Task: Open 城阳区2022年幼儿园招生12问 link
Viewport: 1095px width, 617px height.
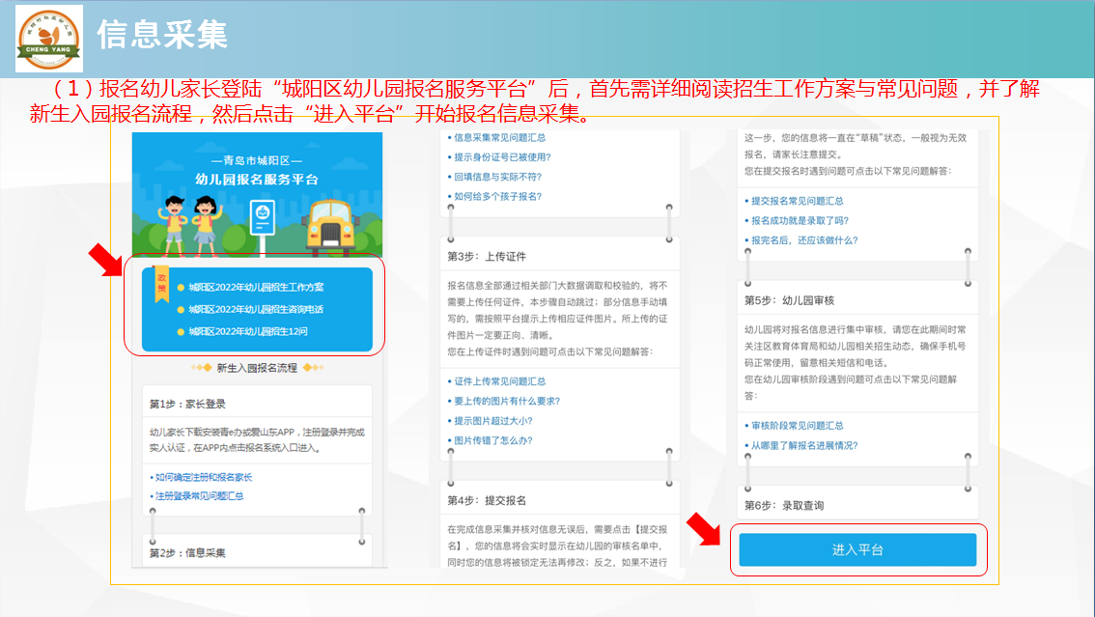Action: click(x=248, y=332)
